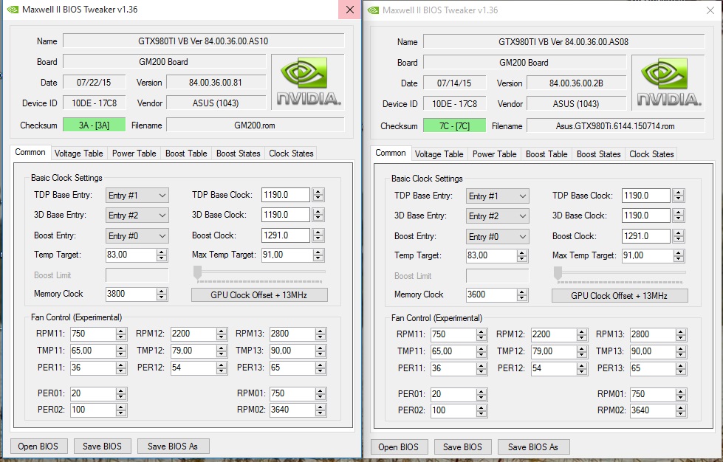Image resolution: width=723 pixels, height=462 pixels.
Task: Click RPM11 field showing 750 in right window
Action: (453, 335)
